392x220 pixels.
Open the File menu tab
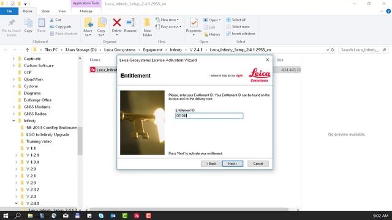click(x=9, y=11)
